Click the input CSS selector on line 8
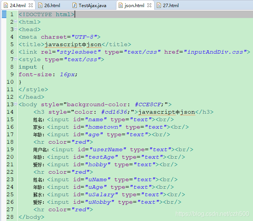The image size is (253, 221). [x=28, y=67]
